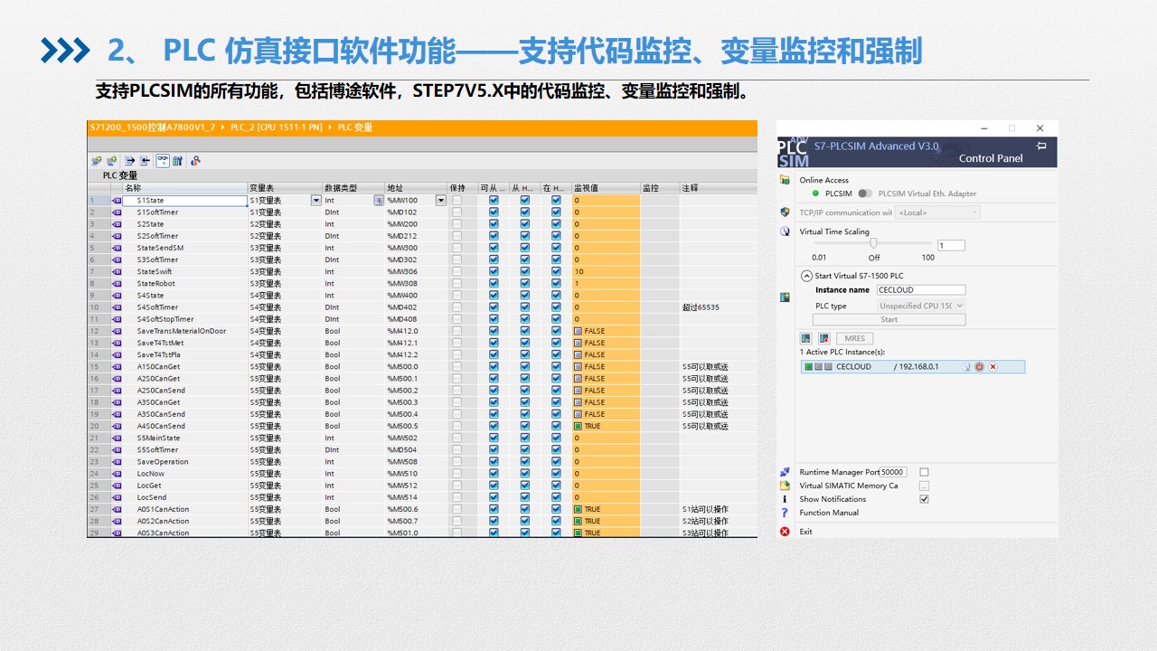This screenshot has height=651, width=1157.
Task: Click the 监视值 column header
Action: [606, 188]
